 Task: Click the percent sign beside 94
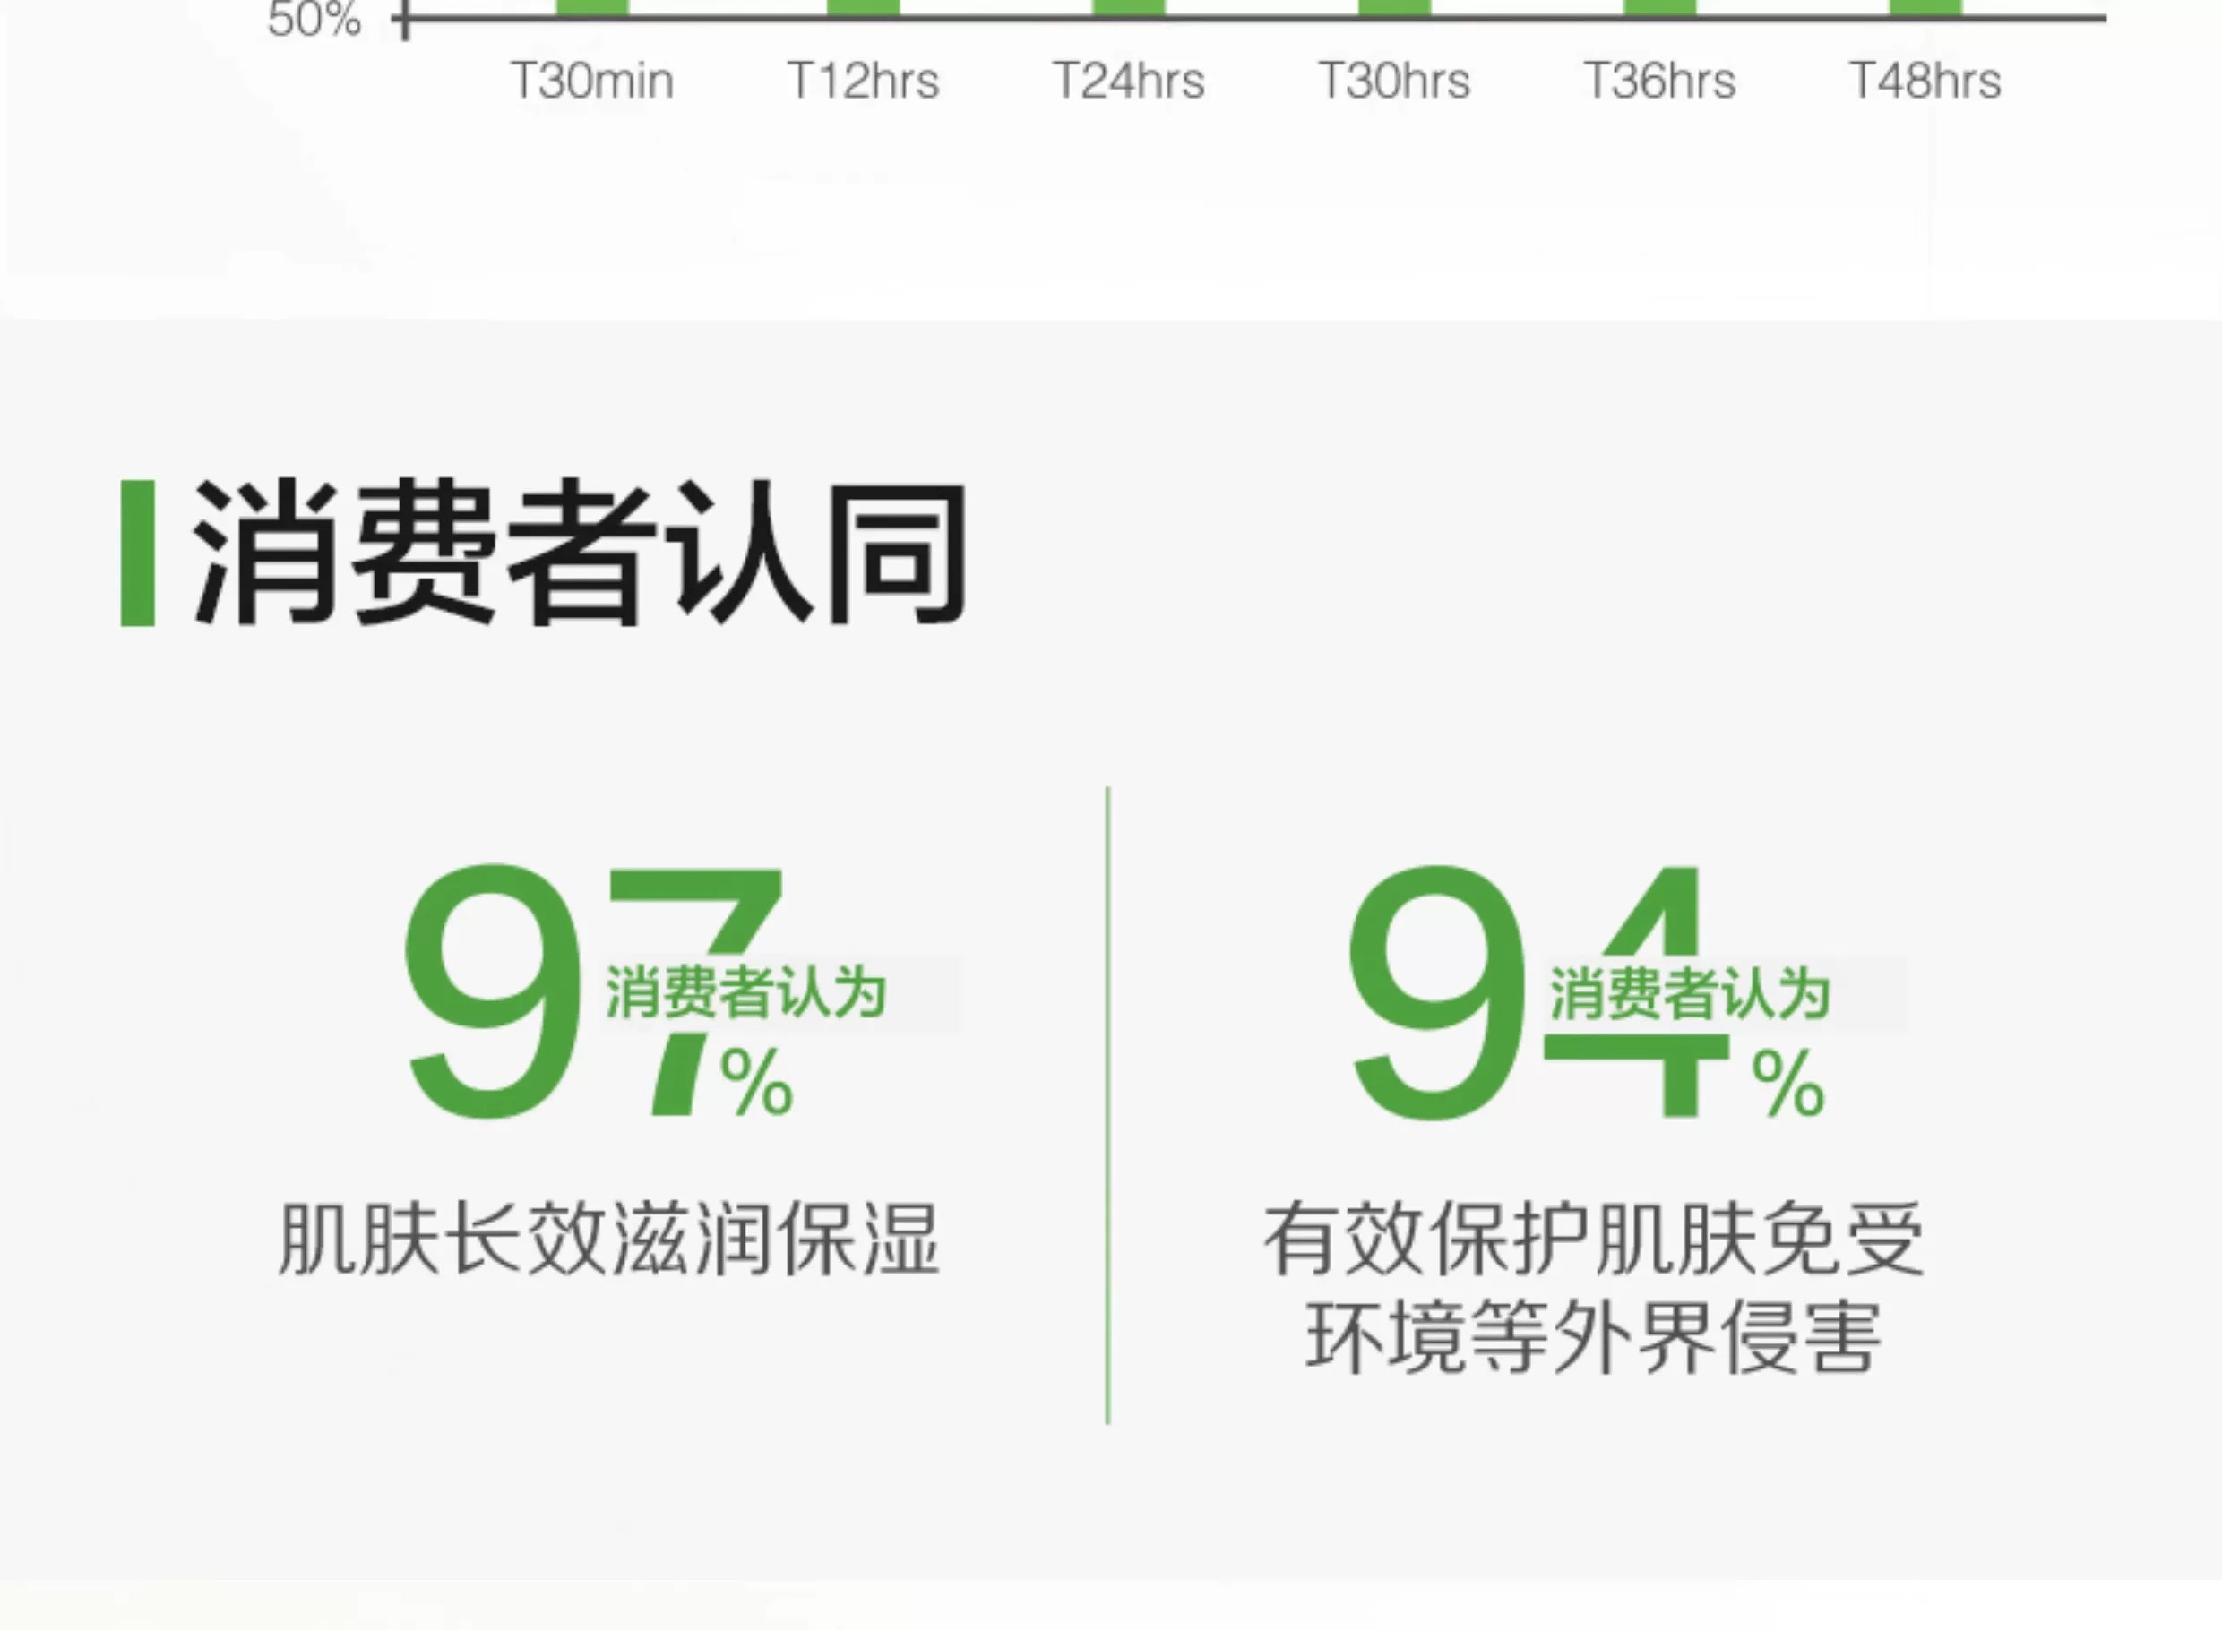coord(1787,1083)
